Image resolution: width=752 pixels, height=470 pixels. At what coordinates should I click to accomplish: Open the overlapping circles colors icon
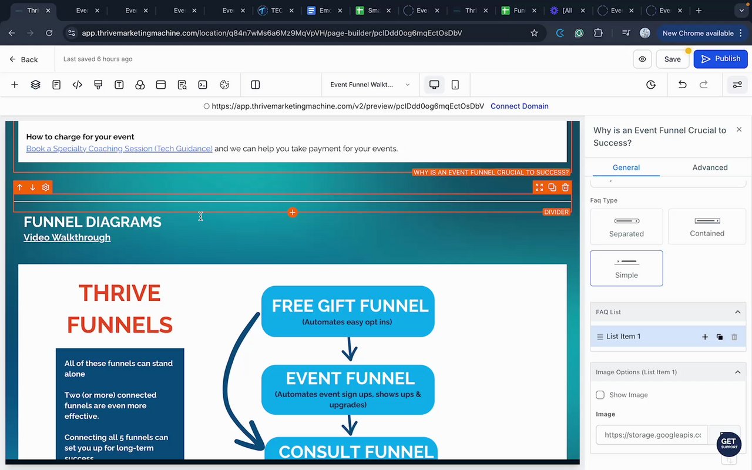[140, 85]
